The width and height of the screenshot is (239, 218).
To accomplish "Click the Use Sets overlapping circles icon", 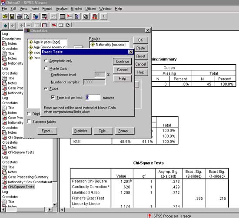I will coord(86,17).
